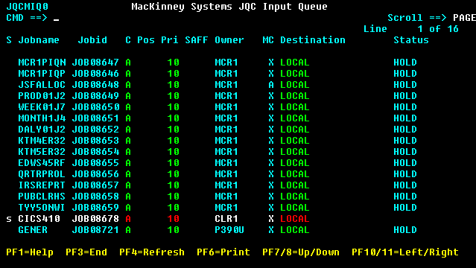Image resolution: width=476 pixels, height=268 pixels.
Task: Select jobname DALY01J2
Action: point(42,130)
